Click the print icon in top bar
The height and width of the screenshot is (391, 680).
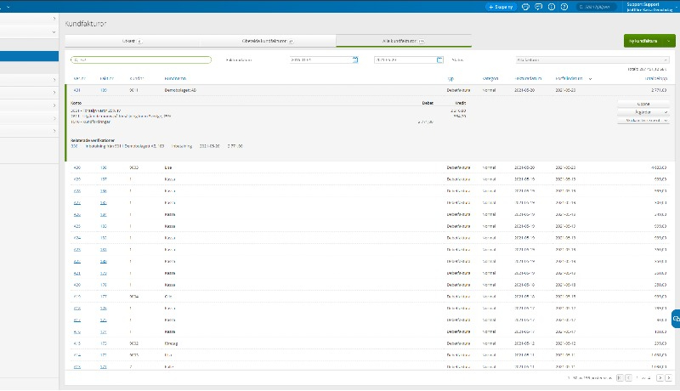525,7
